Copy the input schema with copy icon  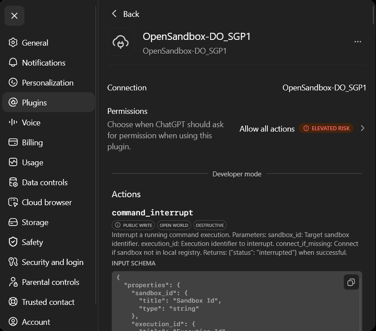tap(351, 282)
